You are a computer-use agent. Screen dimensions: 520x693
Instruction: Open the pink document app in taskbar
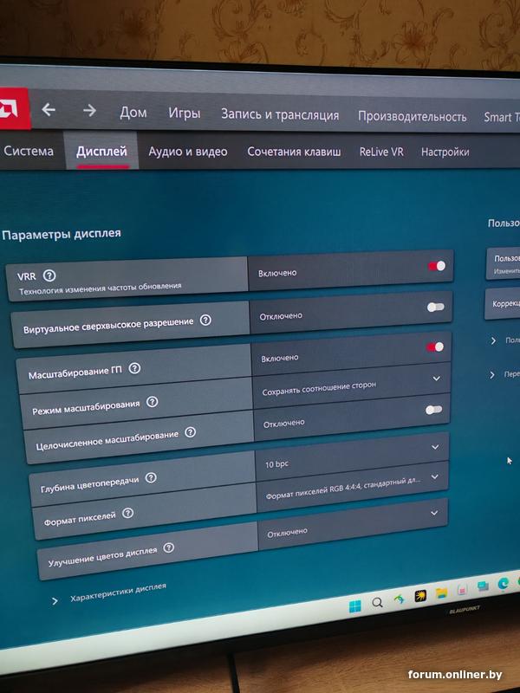click(x=462, y=590)
